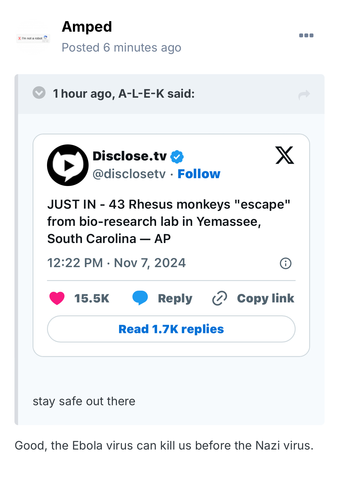Image resolution: width=339 pixels, height=480 pixels.
Task: Click the Reply text label
Action: click(175, 298)
